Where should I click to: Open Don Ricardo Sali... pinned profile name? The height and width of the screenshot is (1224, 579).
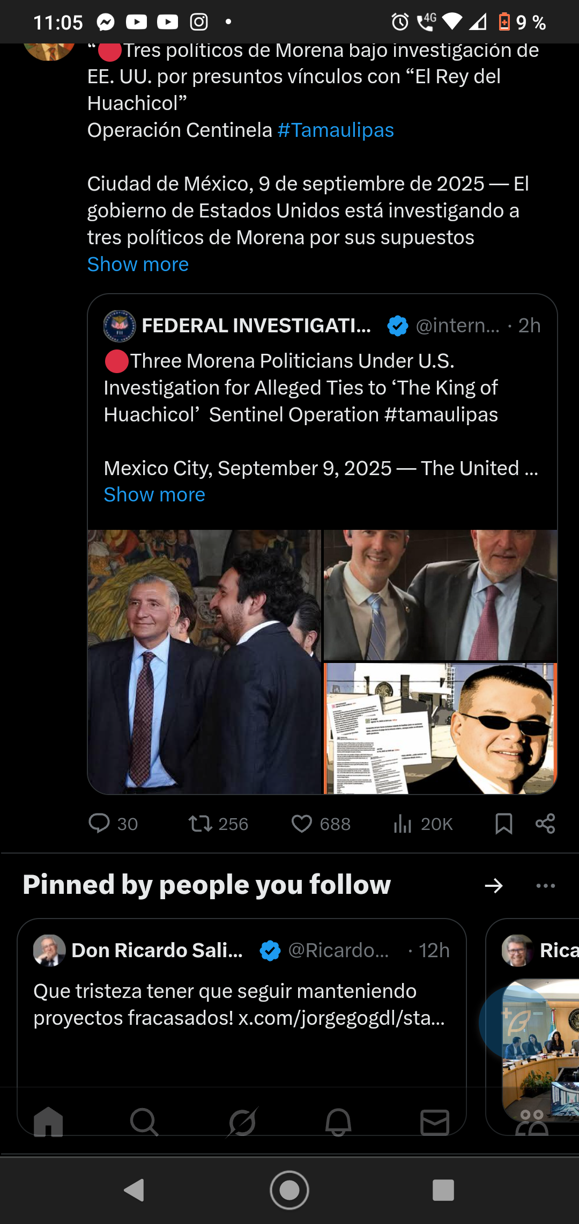(x=157, y=950)
